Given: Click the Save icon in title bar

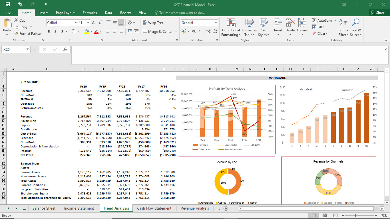Looking at the screenshot, I should (7, 4).
